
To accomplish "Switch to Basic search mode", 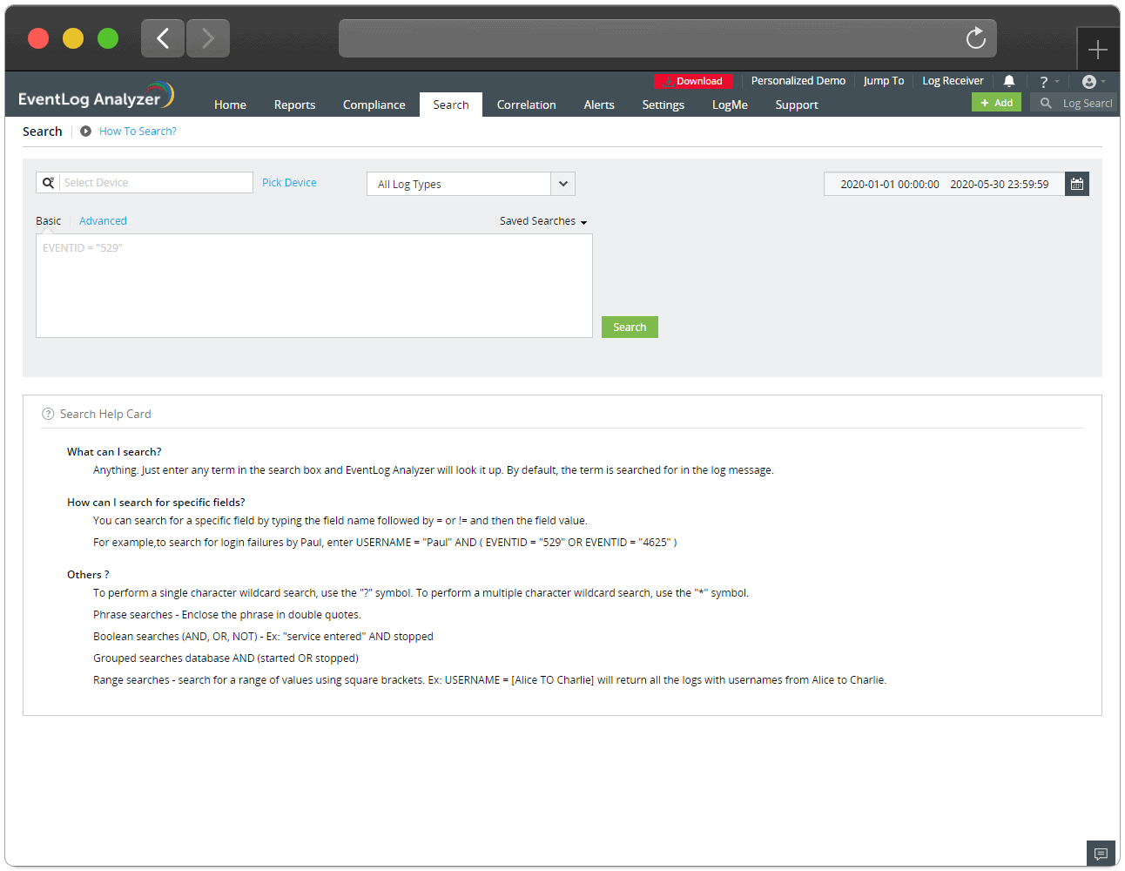I will [x=48, y=221].
